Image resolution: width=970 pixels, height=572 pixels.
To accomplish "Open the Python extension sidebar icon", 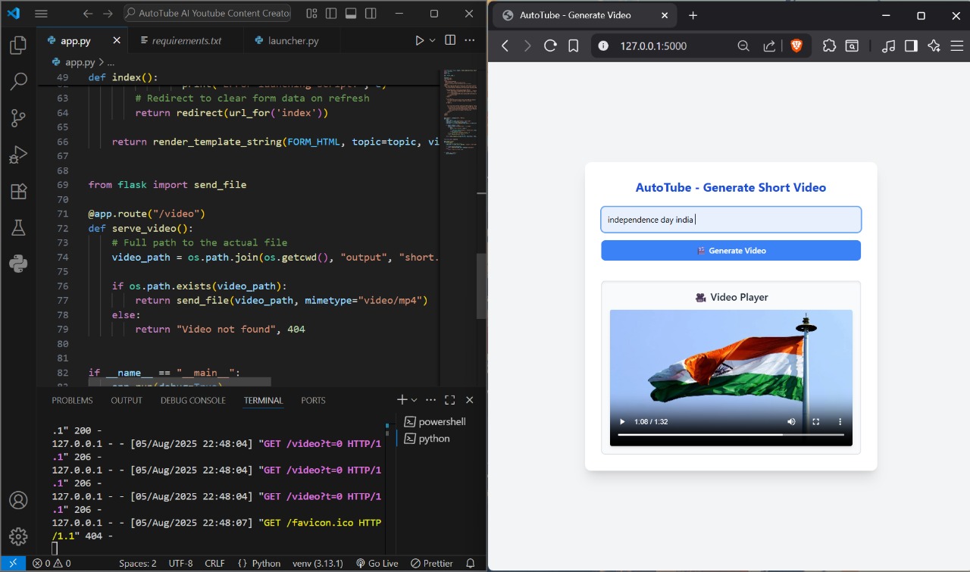I will tap(18, 264).
